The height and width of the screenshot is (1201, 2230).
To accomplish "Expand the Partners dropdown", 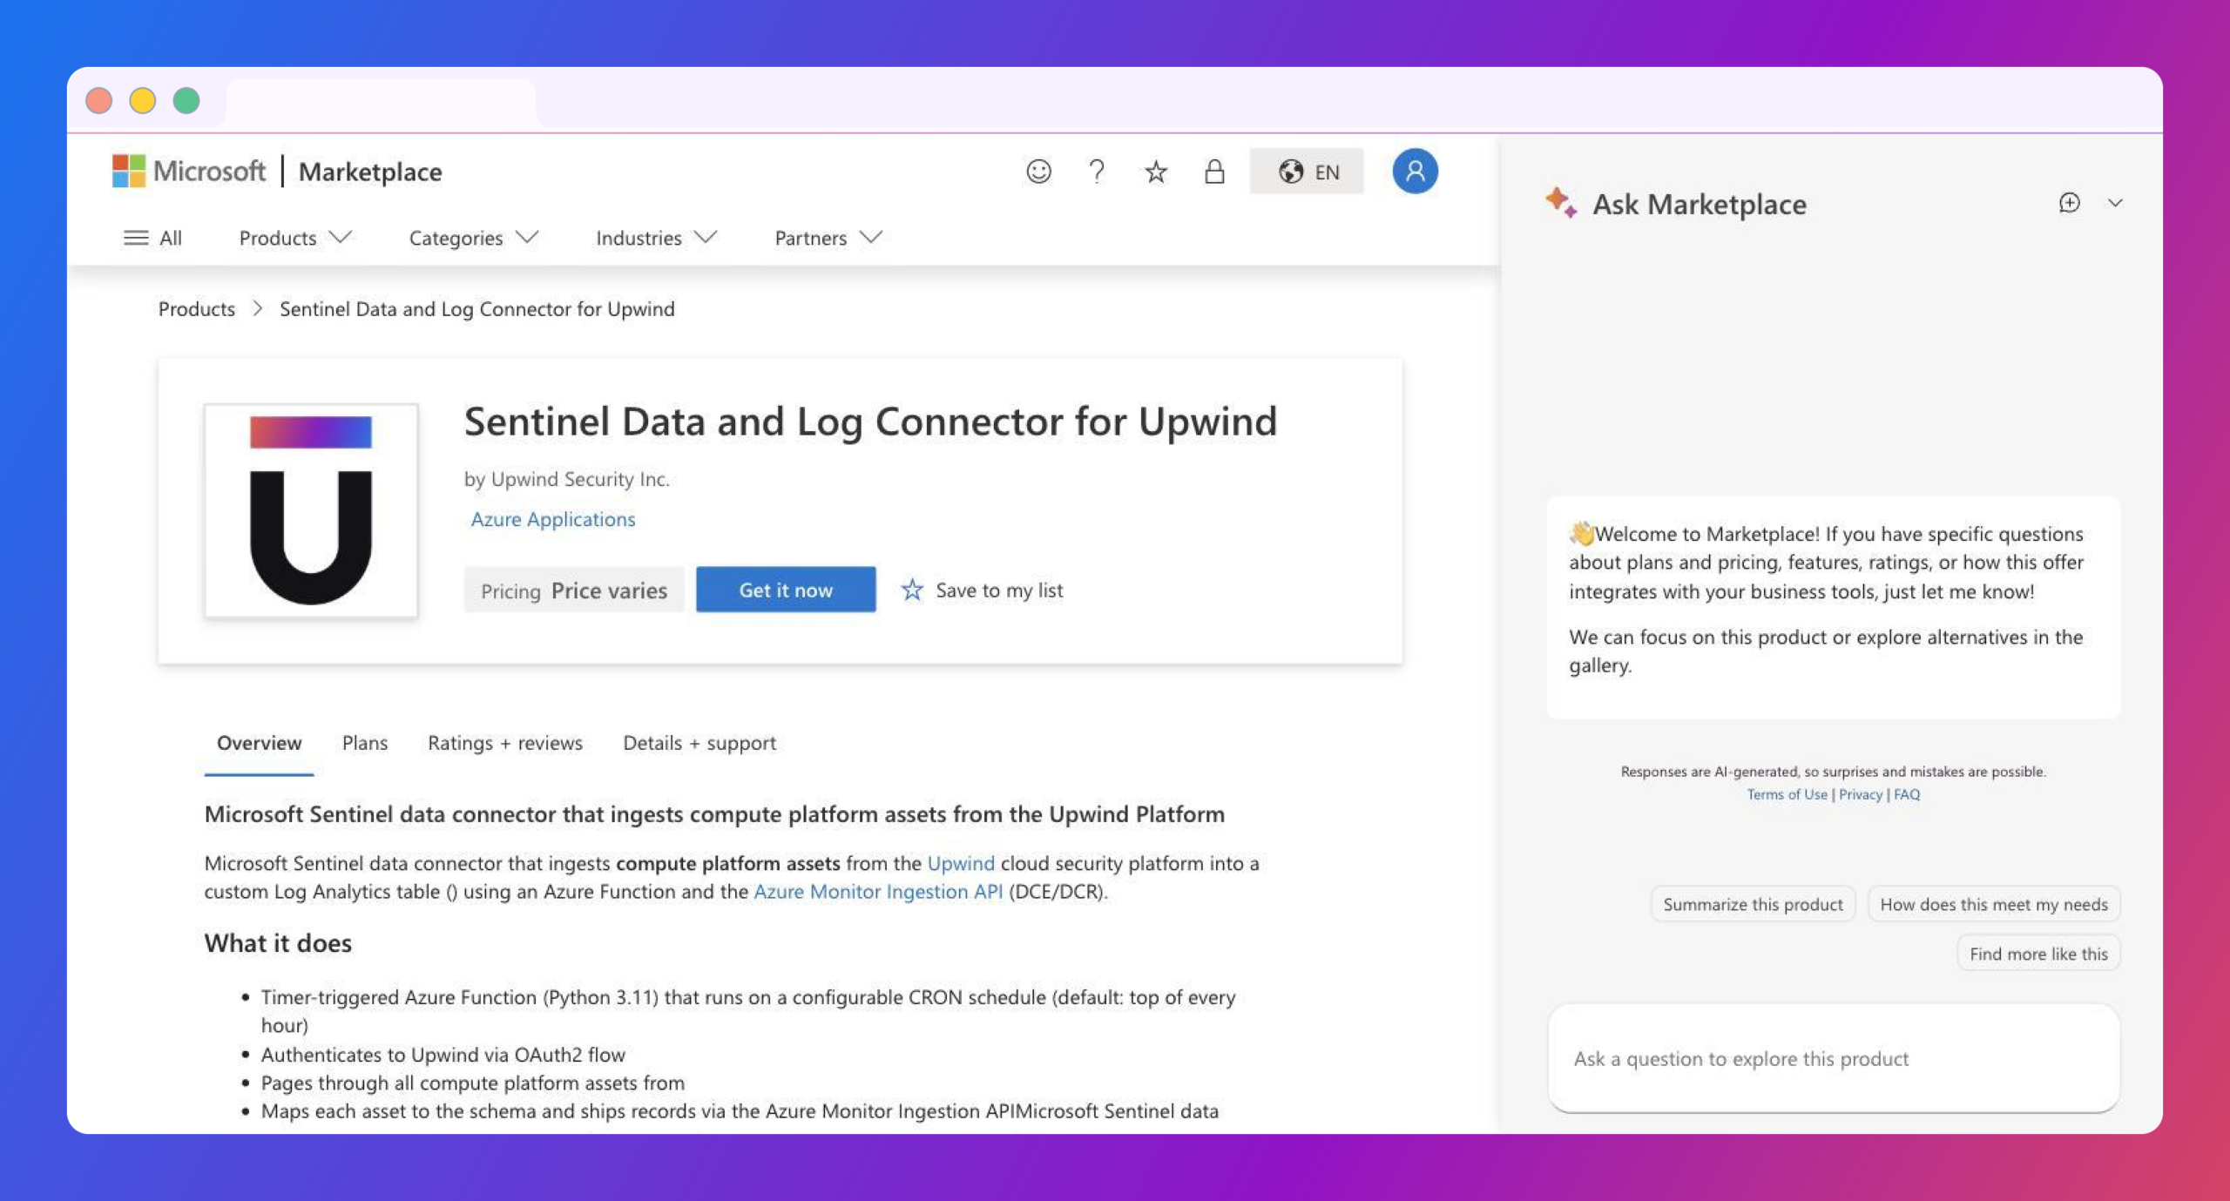I will tap(828, 238).
